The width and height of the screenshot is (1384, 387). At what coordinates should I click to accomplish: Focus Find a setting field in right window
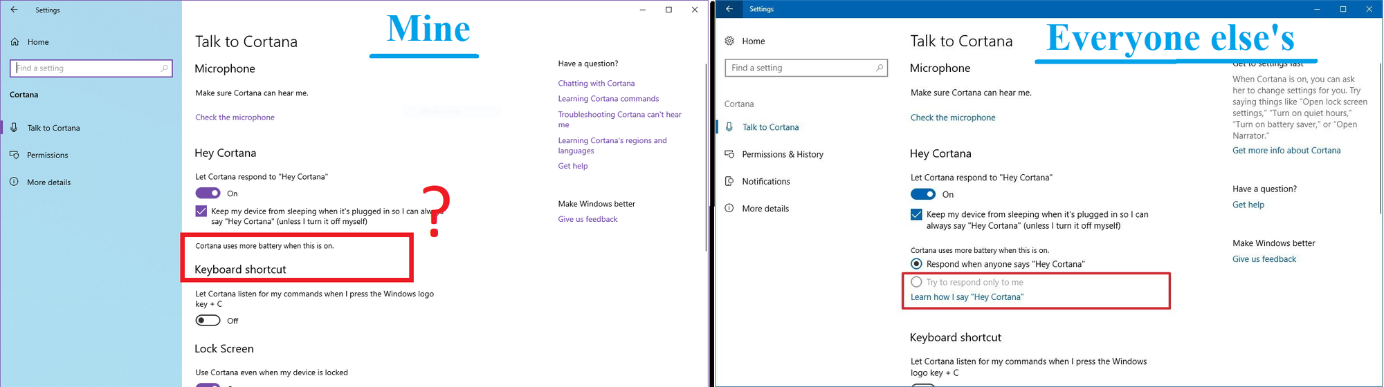[806, 68]
